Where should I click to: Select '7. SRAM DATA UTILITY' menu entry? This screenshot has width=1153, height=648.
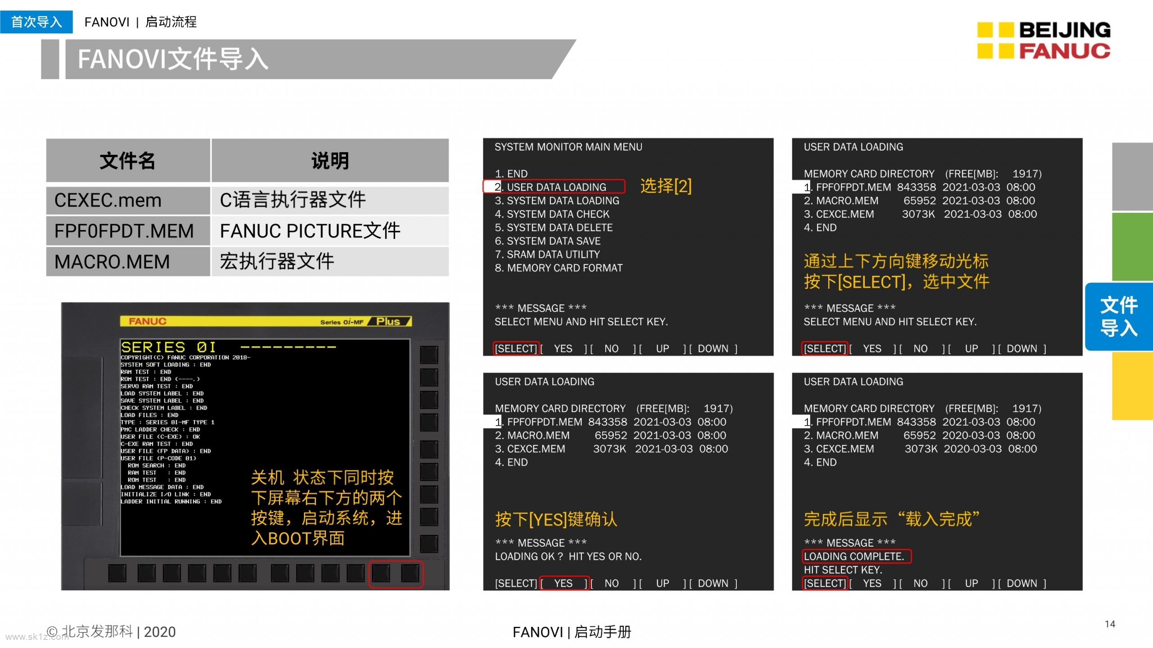(547, 255)
